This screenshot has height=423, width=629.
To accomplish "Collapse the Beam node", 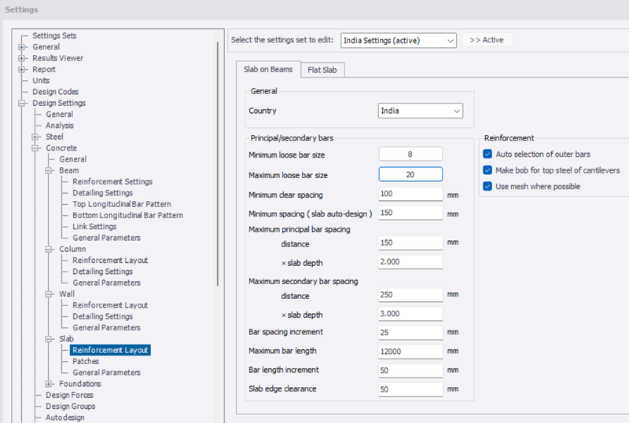I will coord(48,170).
